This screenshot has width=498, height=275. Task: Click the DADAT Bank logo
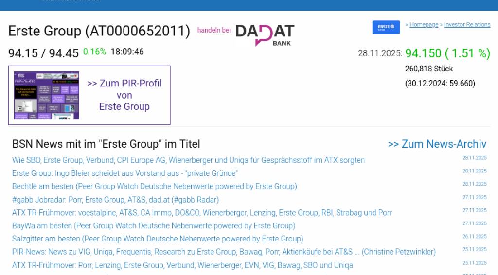pyautogui.click(x=265, y=35)
